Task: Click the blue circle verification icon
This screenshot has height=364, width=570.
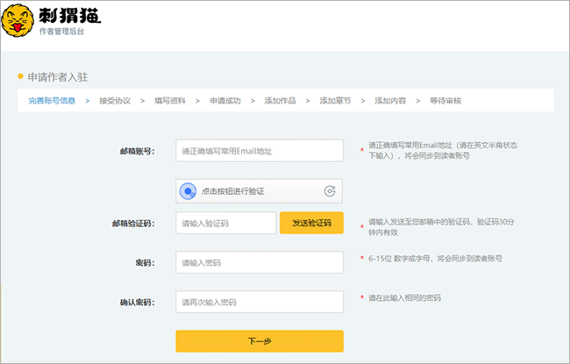Action: [x=189, y=190]
